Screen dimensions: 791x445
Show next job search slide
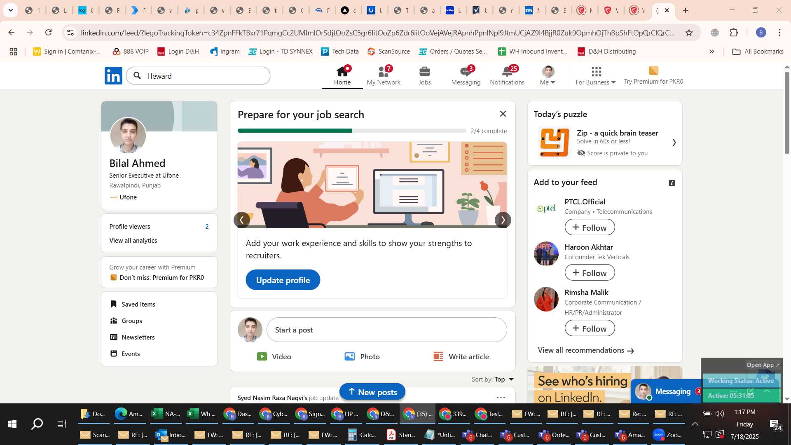(503, 220)
